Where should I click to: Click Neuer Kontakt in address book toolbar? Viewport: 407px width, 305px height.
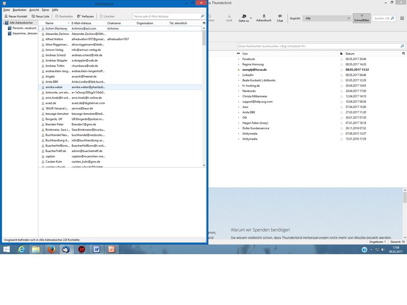pos(16,17)
